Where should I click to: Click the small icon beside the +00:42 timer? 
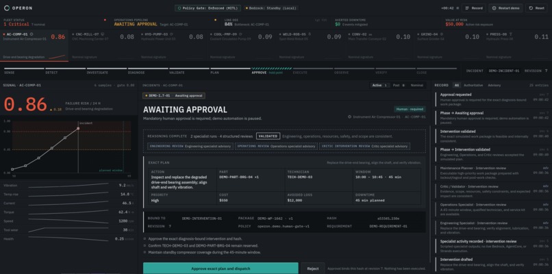457,8
